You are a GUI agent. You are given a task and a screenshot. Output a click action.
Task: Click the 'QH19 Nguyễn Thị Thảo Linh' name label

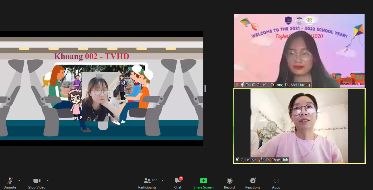264,160
